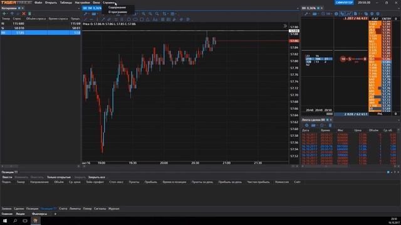
Task: Click the ENTRY header in the order book
Action: [386, 19]
